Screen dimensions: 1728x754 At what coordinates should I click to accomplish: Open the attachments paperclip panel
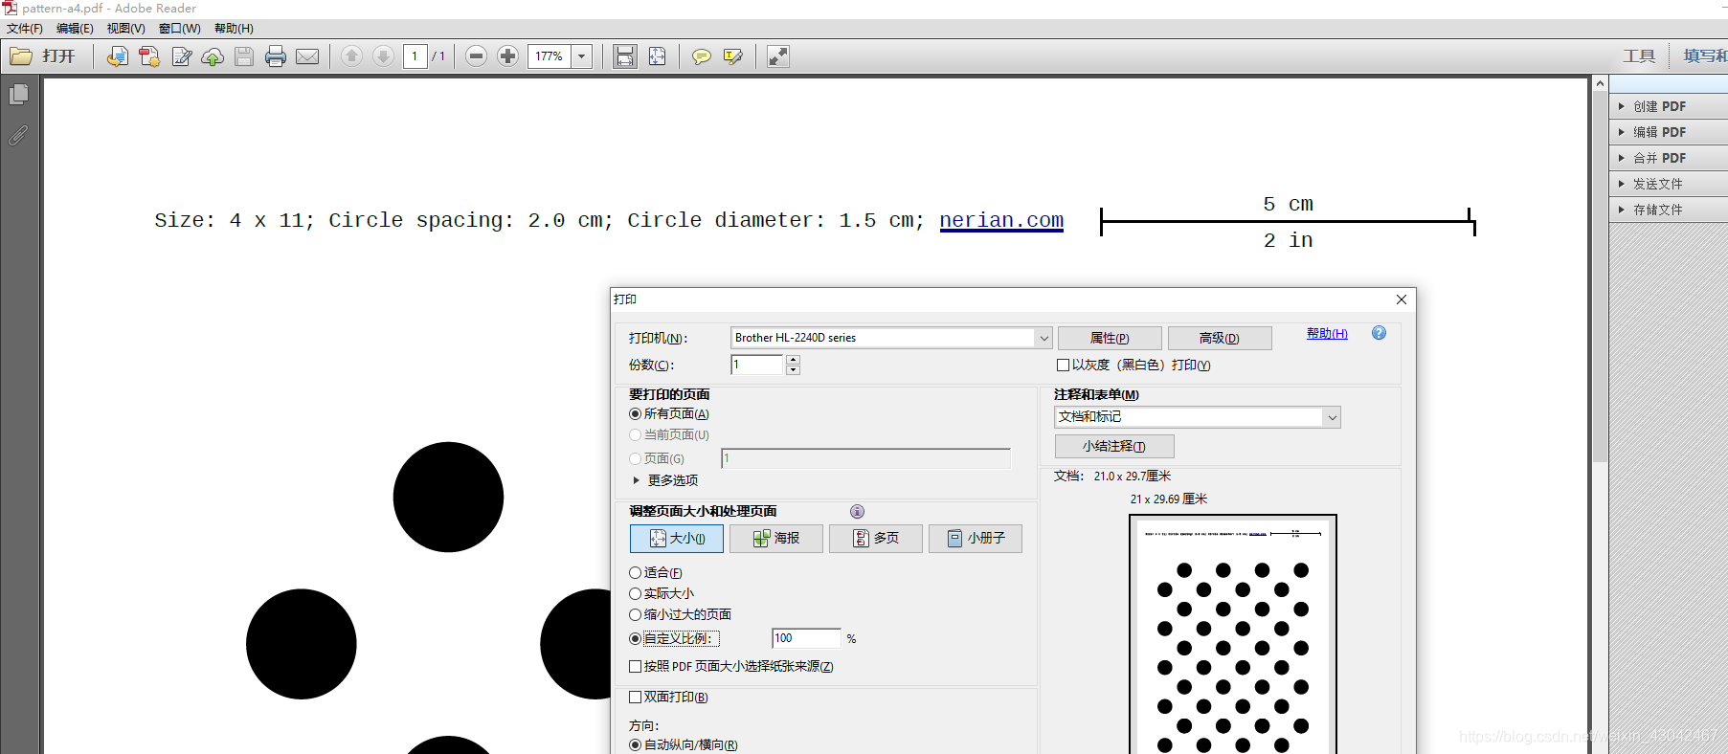click(x=18, y=136)
